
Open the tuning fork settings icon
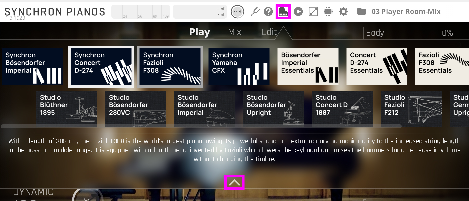pos(255,12)
